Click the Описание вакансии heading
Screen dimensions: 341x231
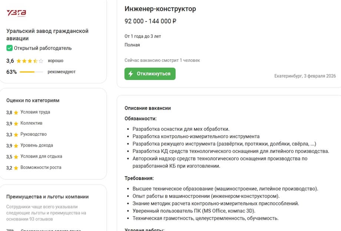(148, 108)
